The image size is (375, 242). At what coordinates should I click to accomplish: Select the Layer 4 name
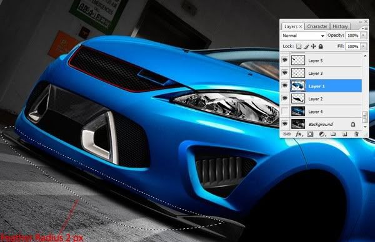coord(316,112)
